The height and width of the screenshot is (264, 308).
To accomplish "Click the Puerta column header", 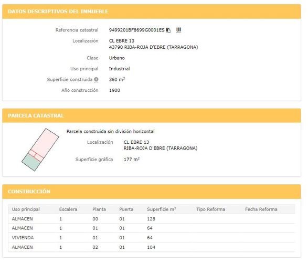I will click(x=126, y=209).
